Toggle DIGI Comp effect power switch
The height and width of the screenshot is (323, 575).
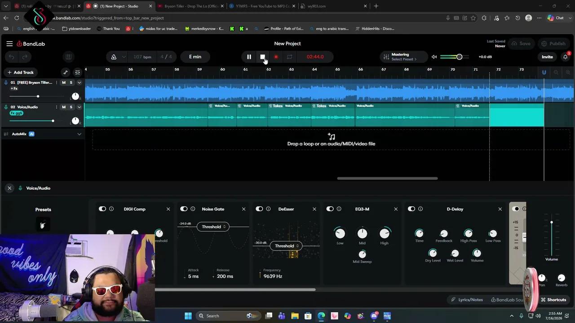click(x=102, y=209)
